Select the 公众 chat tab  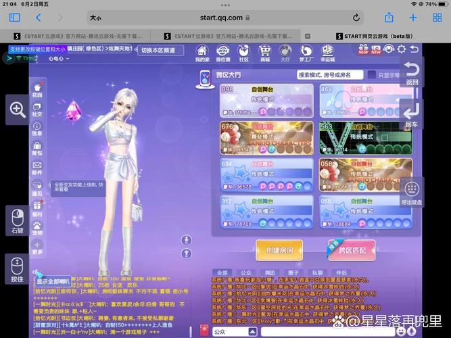(x=246, y=272)
